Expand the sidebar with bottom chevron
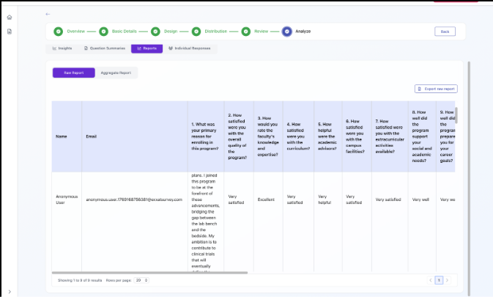This screenshot has width=493, height=297. click(10, 292)
